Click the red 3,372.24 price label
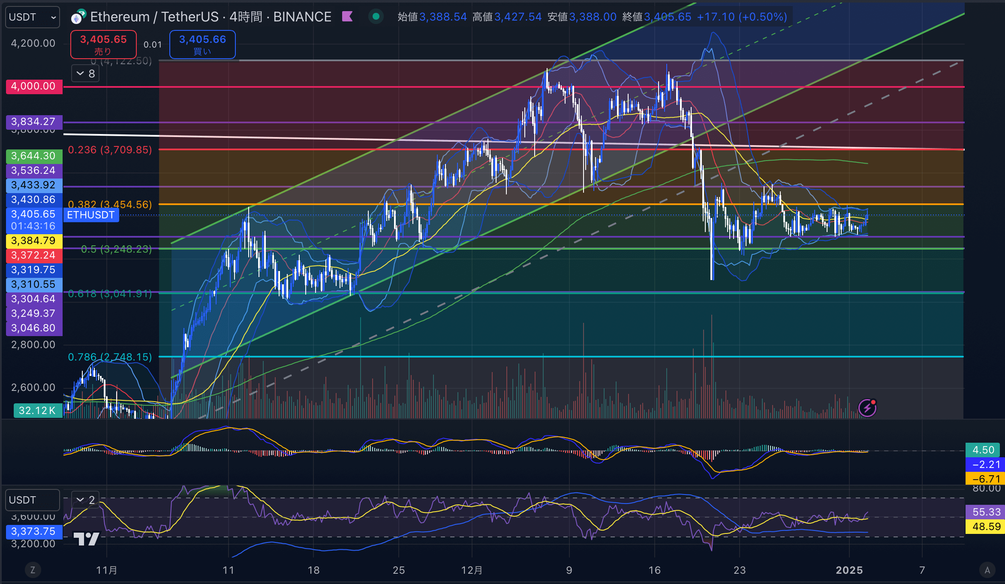The width and height of the screenshot is (1005, 584). click(34, 255)
